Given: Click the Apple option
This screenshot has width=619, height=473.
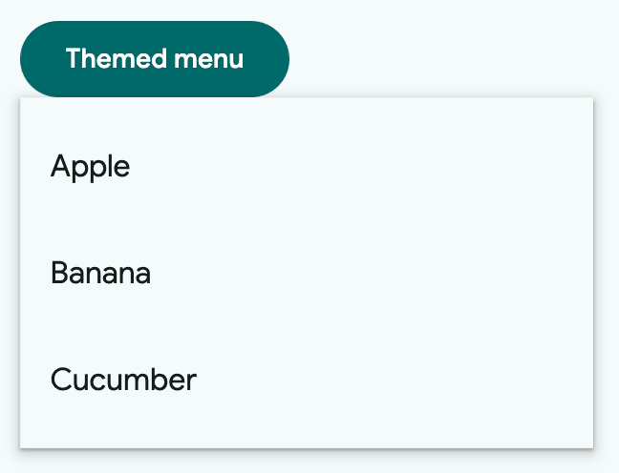Looking at the screenshot, I should (91, 167).
